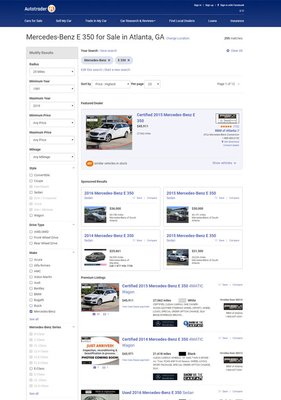Compare the 2016 Mercedes-Benz E 350 sponsored listing

152,198
